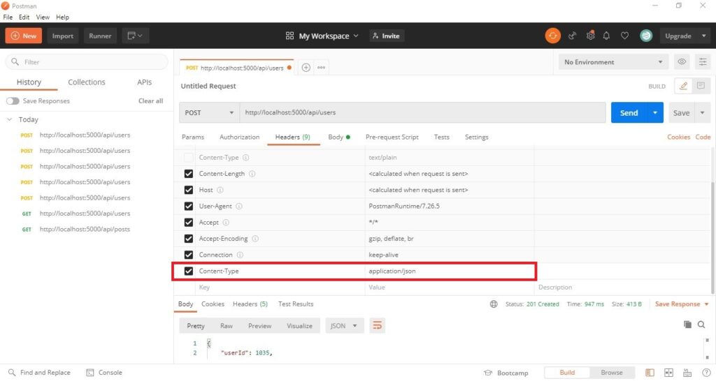Open the No Environment dropdown
The width and height of the screenshot is (716, 381).
click(613, 62)
